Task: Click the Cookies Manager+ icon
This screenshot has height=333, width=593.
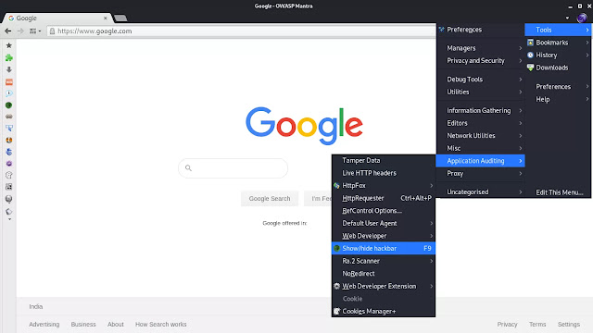Action: (x=336, y=311)
